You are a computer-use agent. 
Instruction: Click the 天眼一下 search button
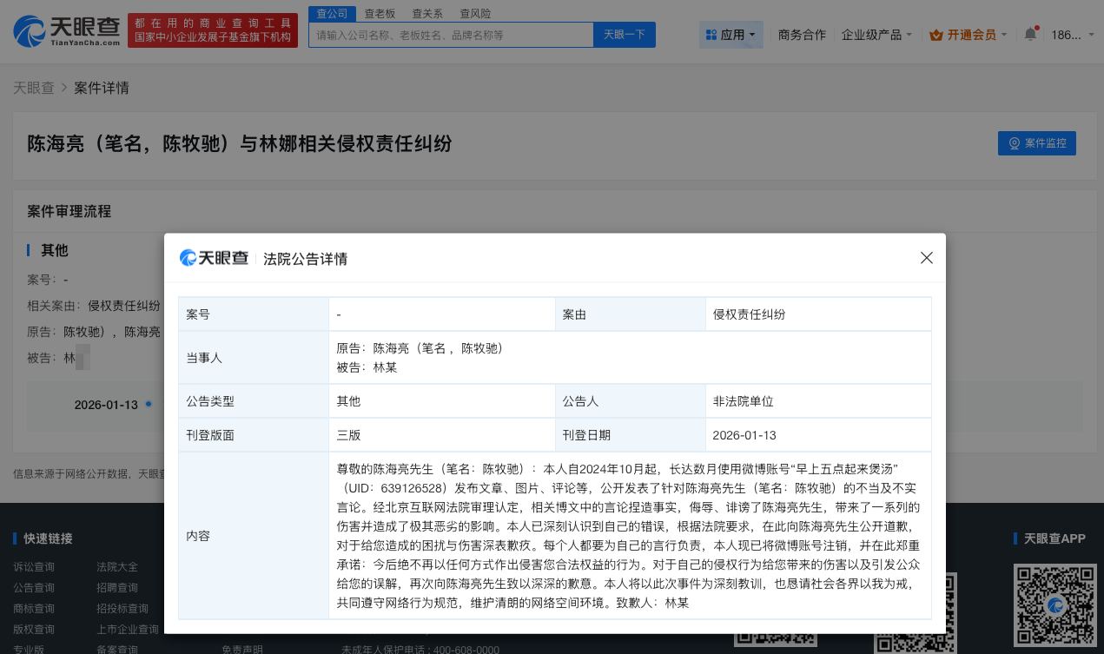[x=625, y=35]
